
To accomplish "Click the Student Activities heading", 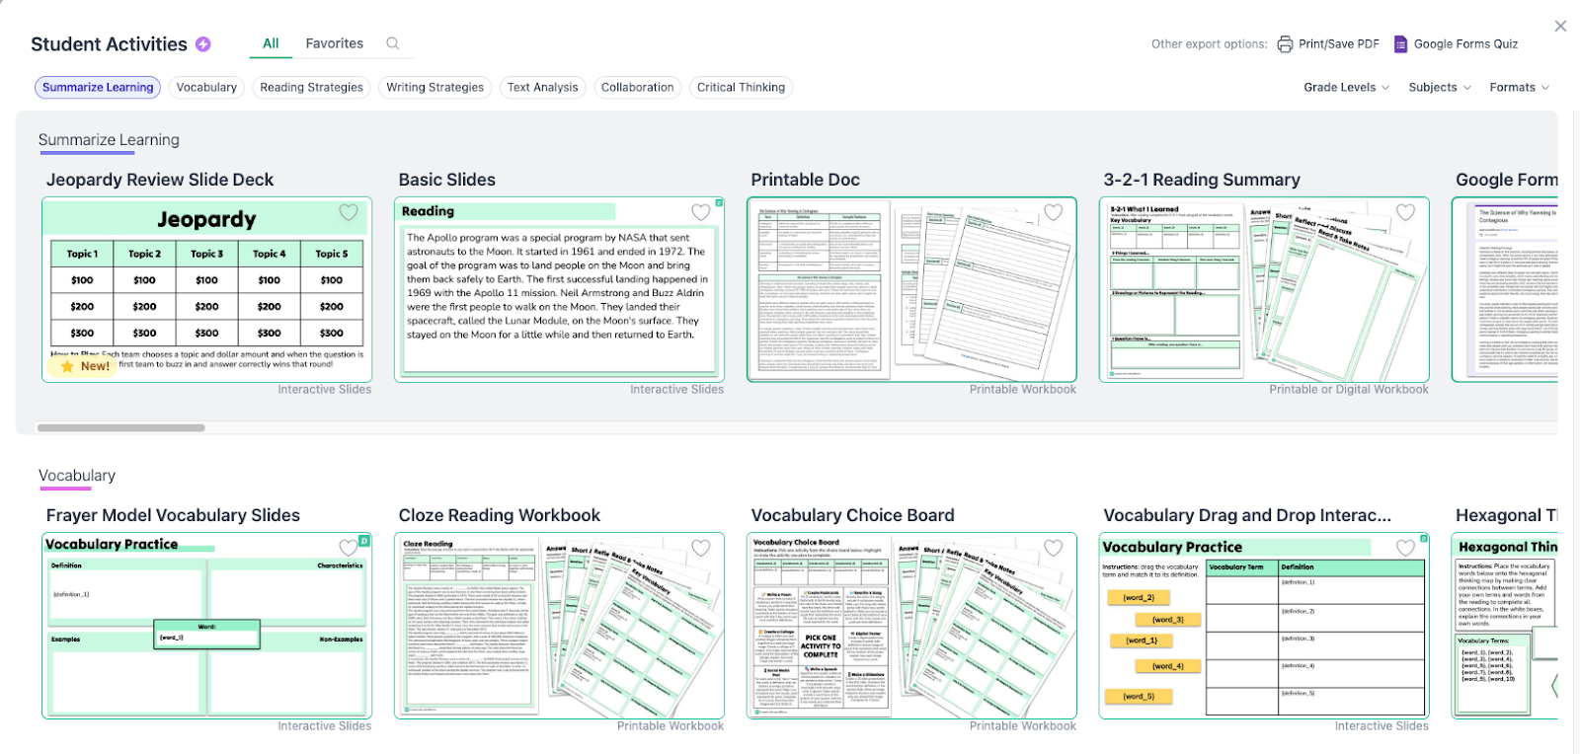I will tap(109, 44).
